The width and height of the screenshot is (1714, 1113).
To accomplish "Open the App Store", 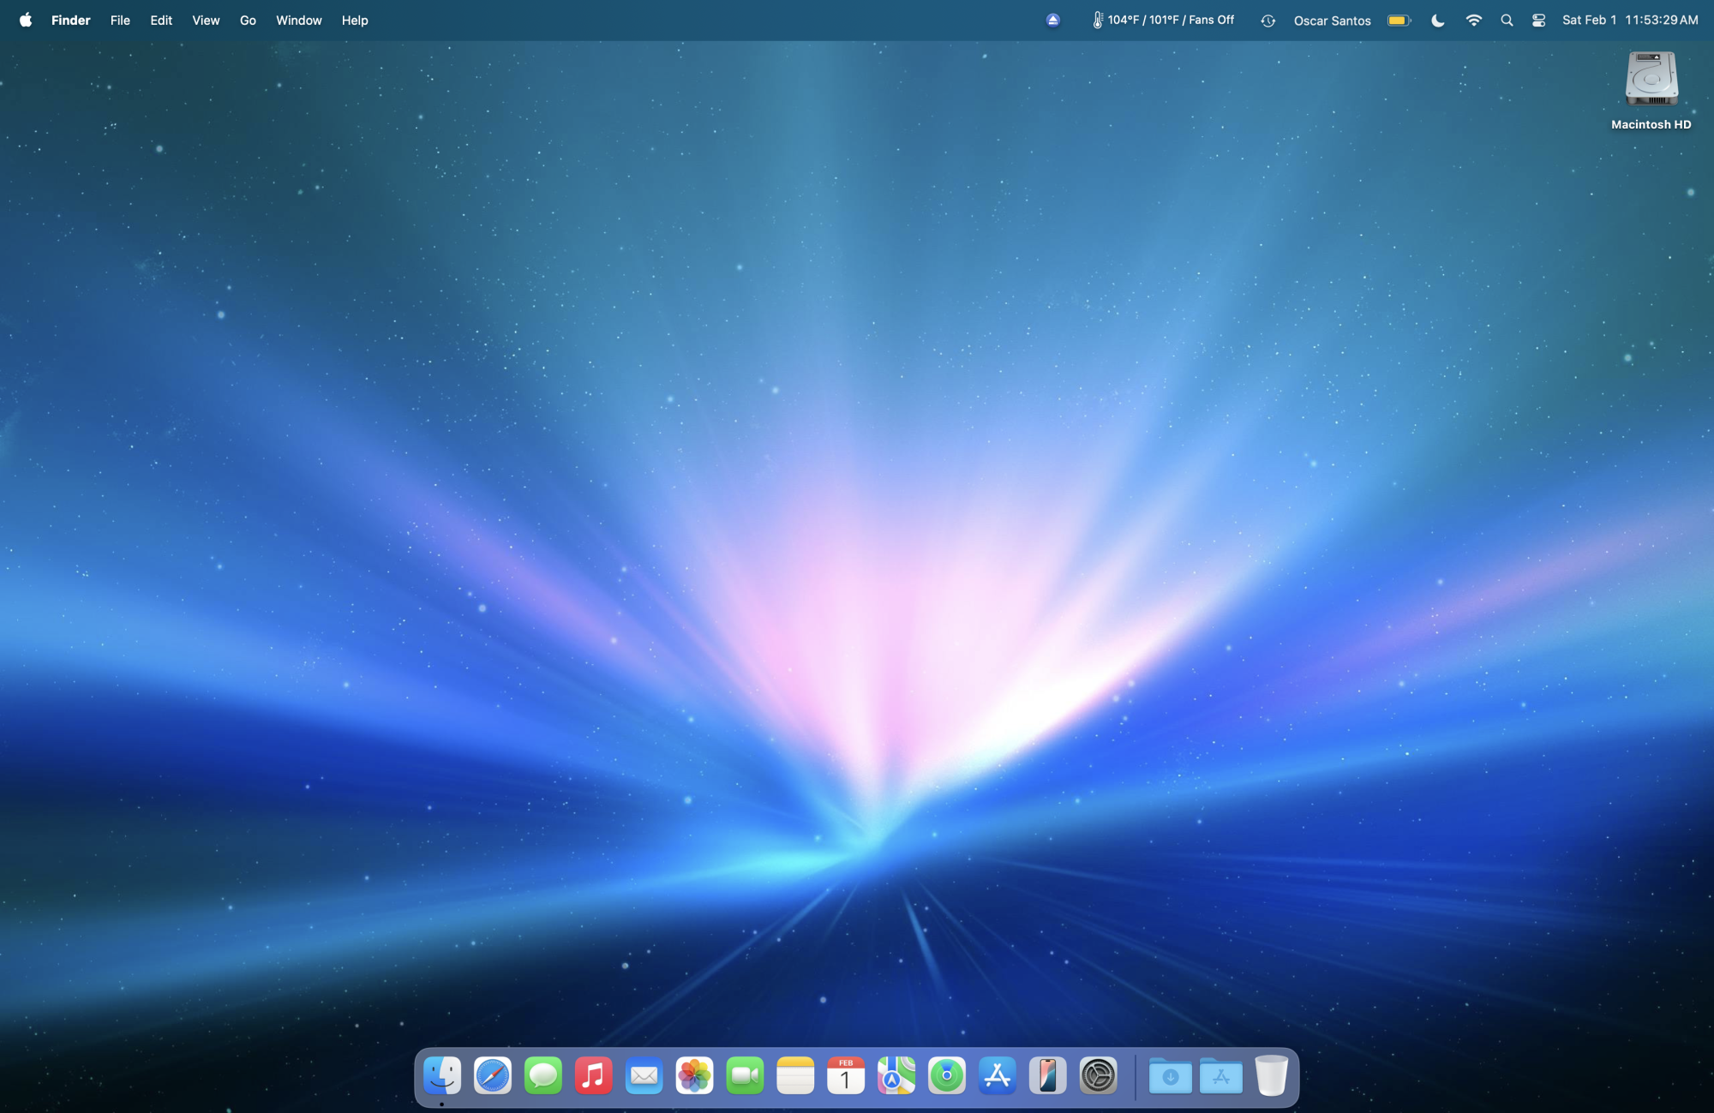I will click(997, 1075).
